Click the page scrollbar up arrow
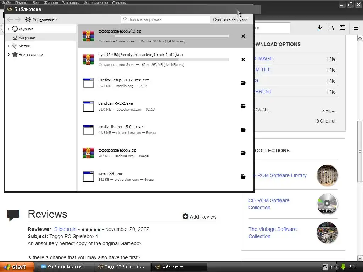 tap(360, 38)
